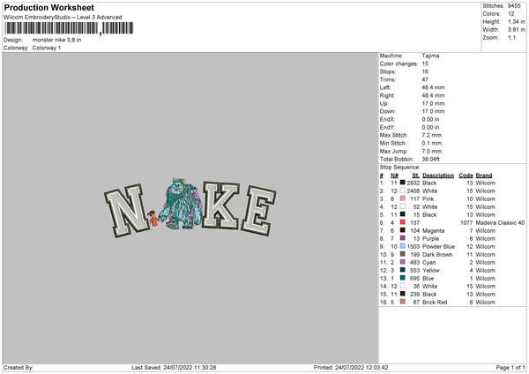Click the embroidered letter E in the preview

258,210
